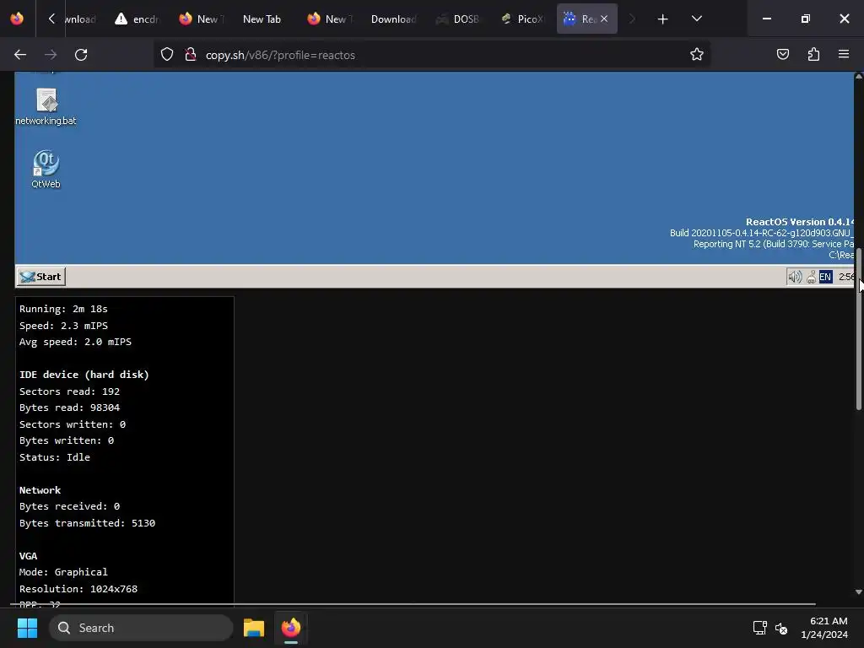Open the ReactOS Start menu
This screenshot has width=864, height=648.
tap(40, 277)
